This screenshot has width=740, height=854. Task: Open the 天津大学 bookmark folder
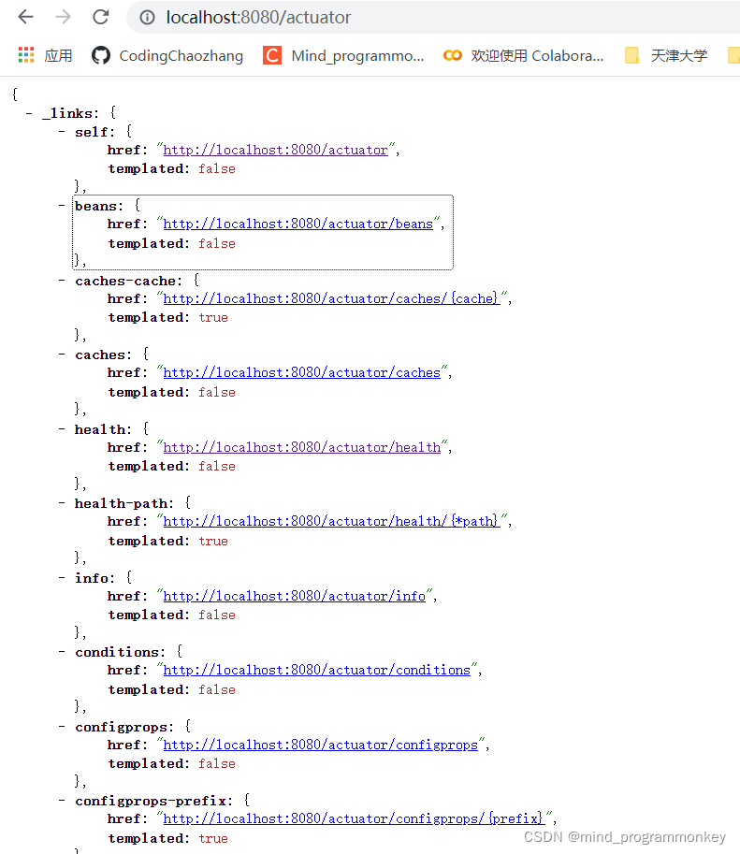(x=666, y=55)
